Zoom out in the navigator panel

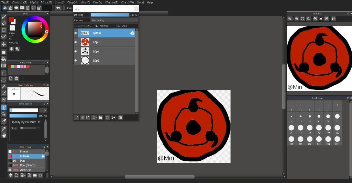pos(308,19)
